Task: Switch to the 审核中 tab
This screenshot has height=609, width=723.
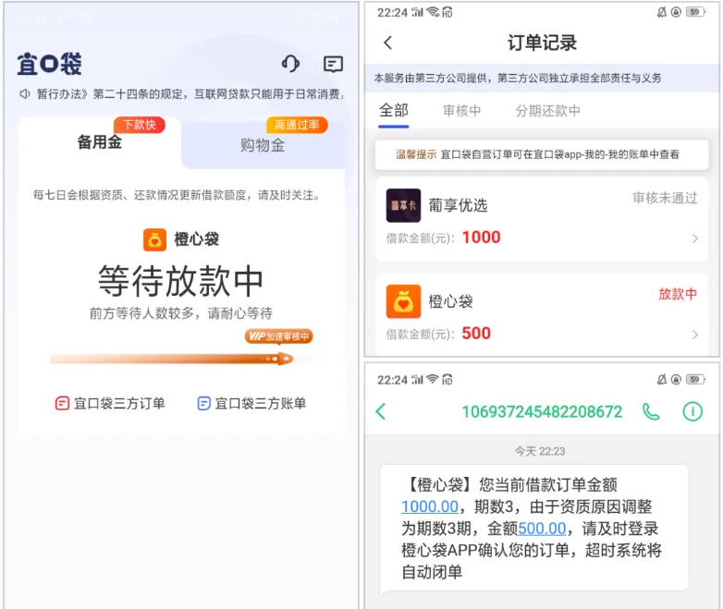Action: pyautogui.click(x=462, y=111)
